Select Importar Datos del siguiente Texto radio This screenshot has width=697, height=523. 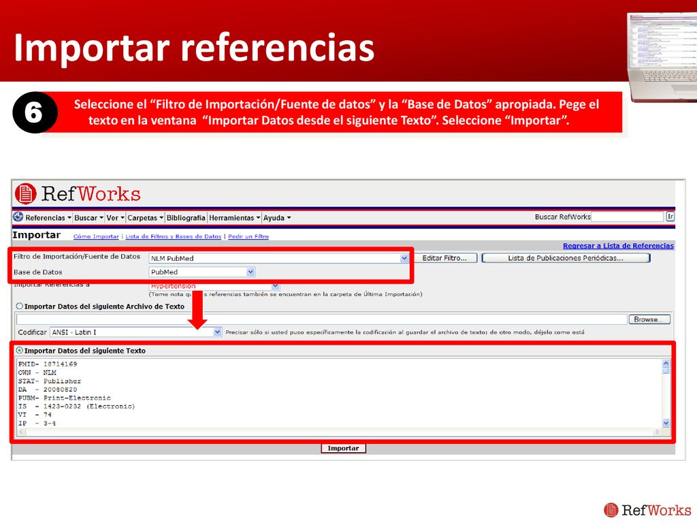20,351
